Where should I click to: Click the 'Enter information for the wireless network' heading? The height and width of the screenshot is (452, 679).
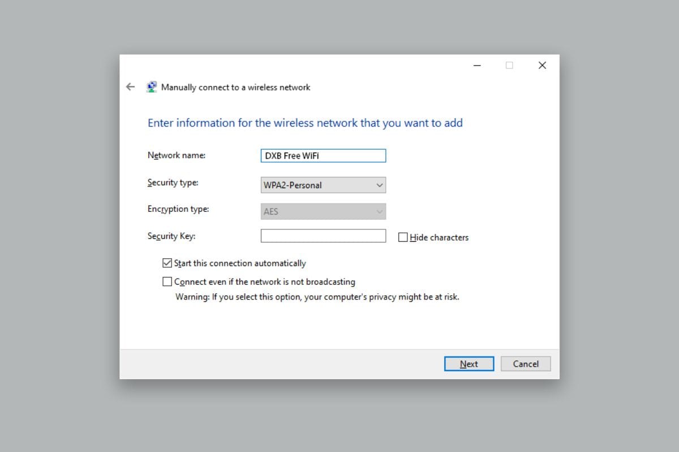[305, 123]
